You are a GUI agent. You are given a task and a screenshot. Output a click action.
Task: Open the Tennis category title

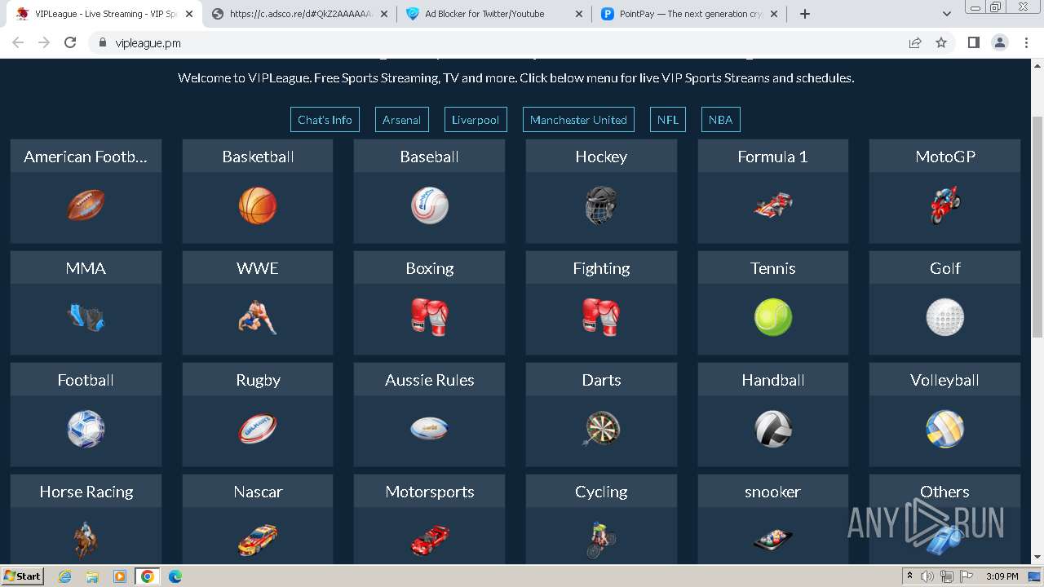coord(773,268)
